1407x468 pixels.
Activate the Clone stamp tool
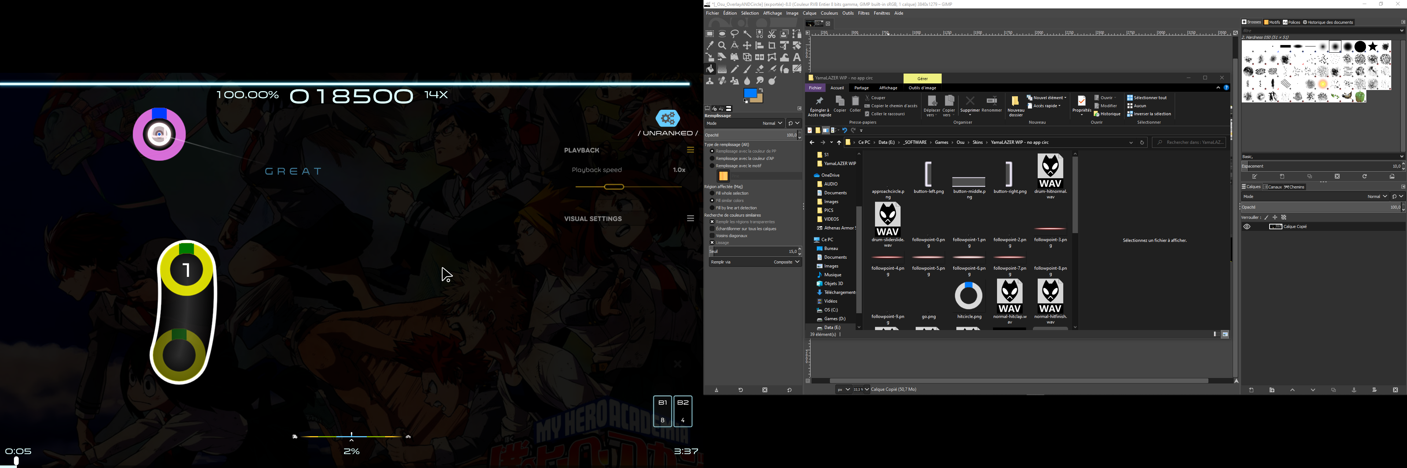pos(709,80)
